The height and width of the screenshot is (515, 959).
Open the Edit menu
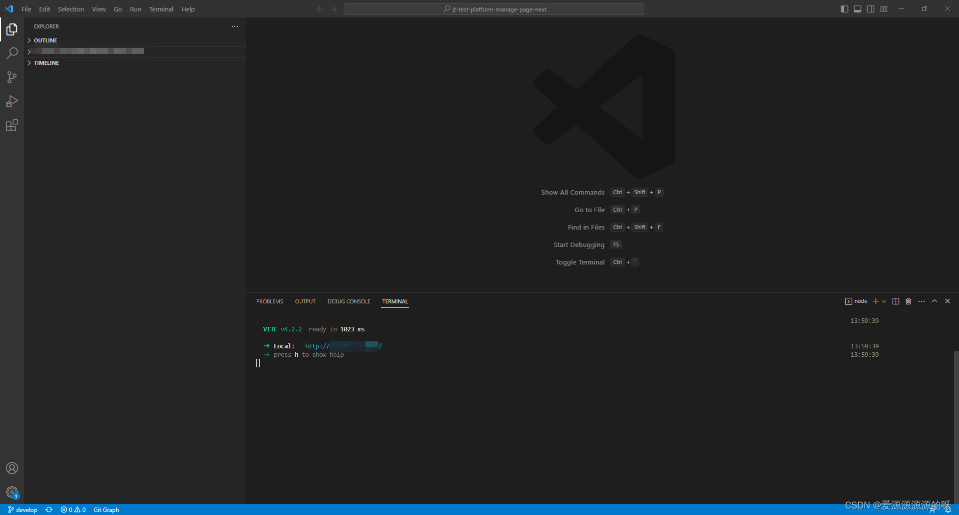pyautogui.click(x=44, y=9)
